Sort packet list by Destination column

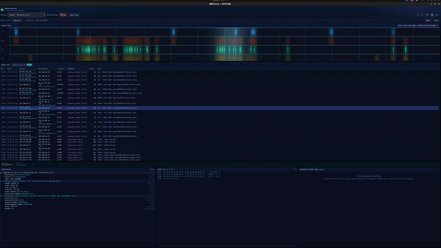click(x=43, y=69)
